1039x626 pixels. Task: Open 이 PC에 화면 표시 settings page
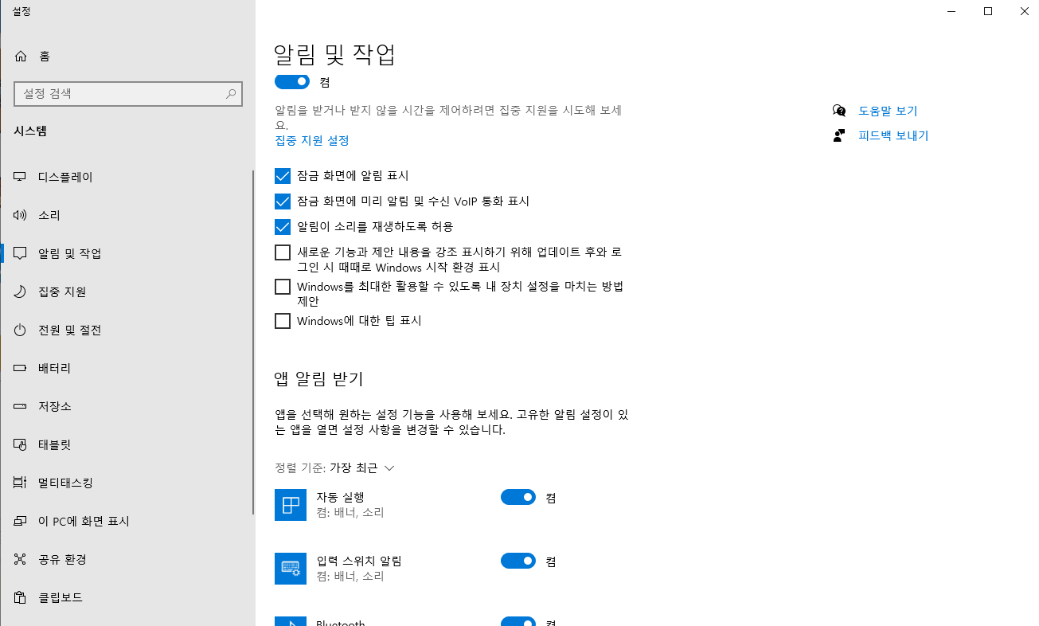click(127, 521)
